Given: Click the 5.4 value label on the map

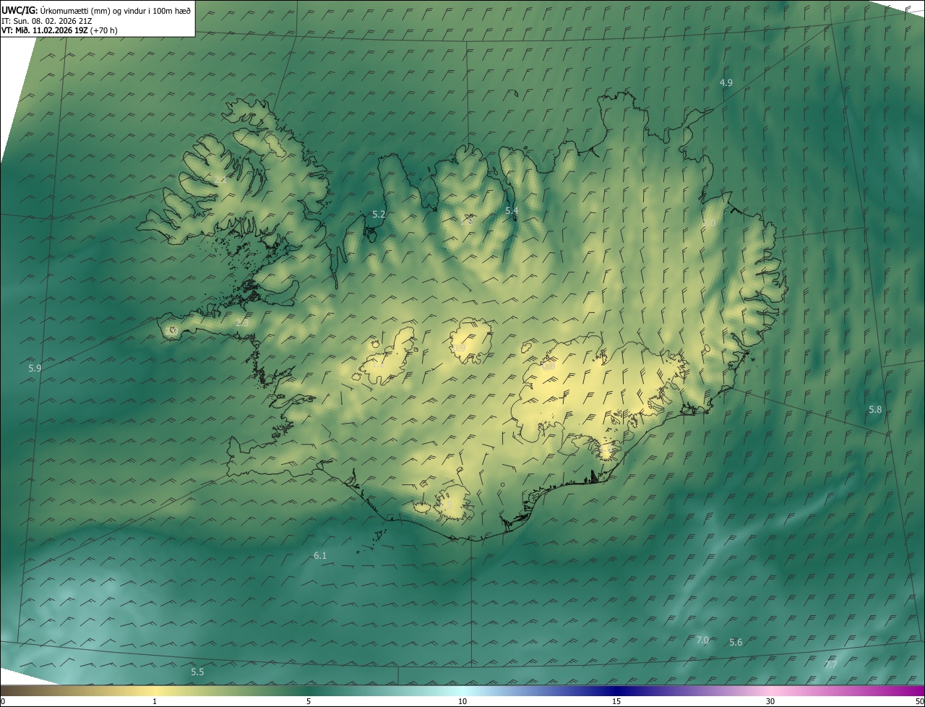Looking at the screenshot, I should point(512,211).
